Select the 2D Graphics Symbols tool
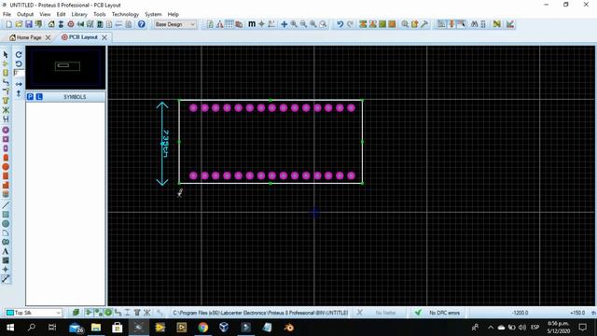The height and width of the screenshot is (336, 597). point(6,260)
